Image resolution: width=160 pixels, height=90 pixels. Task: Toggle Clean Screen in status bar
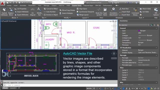coord(155,88)
